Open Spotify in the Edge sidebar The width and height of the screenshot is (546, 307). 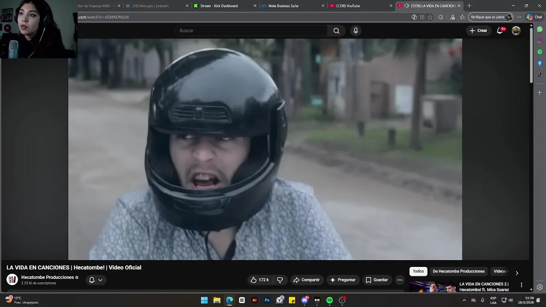click(540, 52)
